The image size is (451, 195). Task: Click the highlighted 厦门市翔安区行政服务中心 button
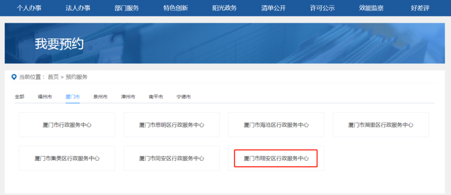pyautogui.click(x=276, y=158)
